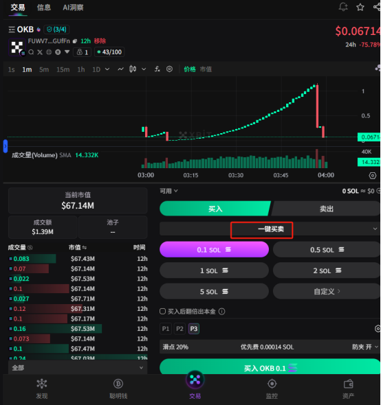Image resolution: width=381 pixels, height=405 pixels.
Task: Open the security check badge (3/4)
Action: [x=56, y=30]
